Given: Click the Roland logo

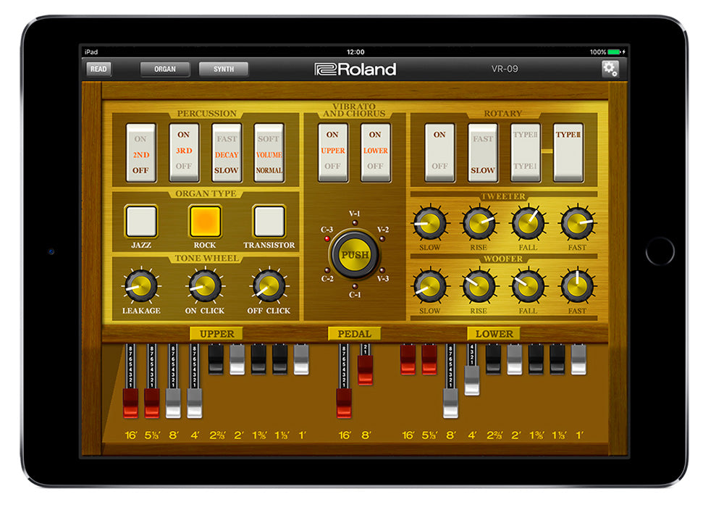Looking at the screenshot, I should click(x=355, y=70).
